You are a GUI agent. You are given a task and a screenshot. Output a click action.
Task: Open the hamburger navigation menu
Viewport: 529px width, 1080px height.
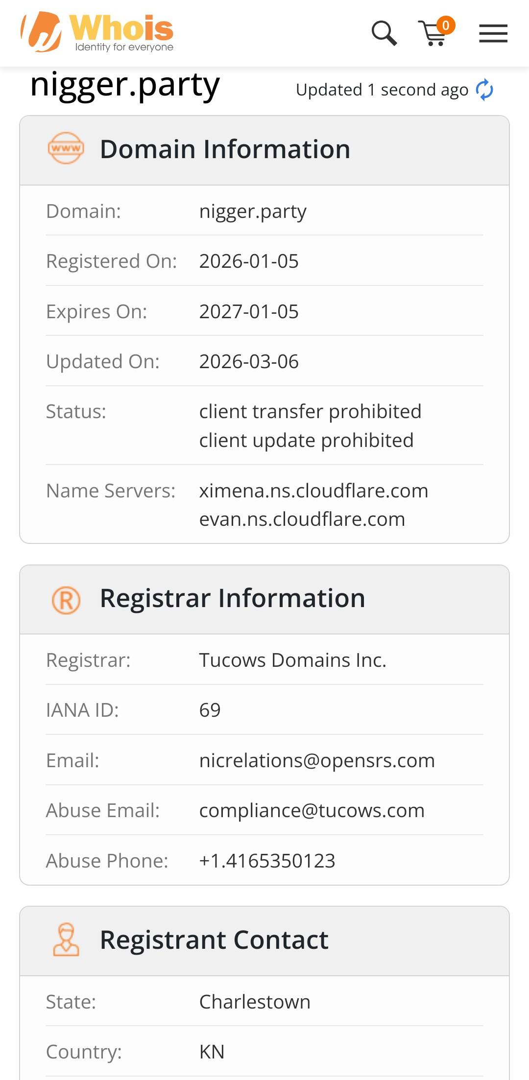(x=493, y=33)
